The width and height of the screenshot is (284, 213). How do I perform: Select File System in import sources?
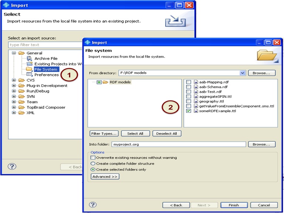45,69
